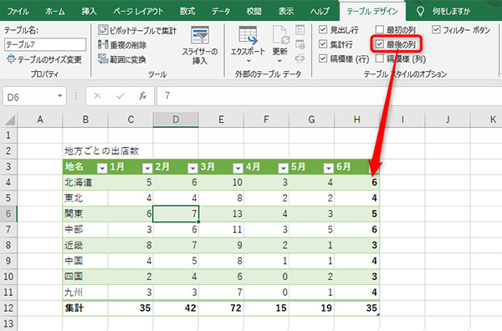The width and height of the screenshot is (502, 331).
Task: Click the formula bar cancel X icon
Action: [98, 96]
